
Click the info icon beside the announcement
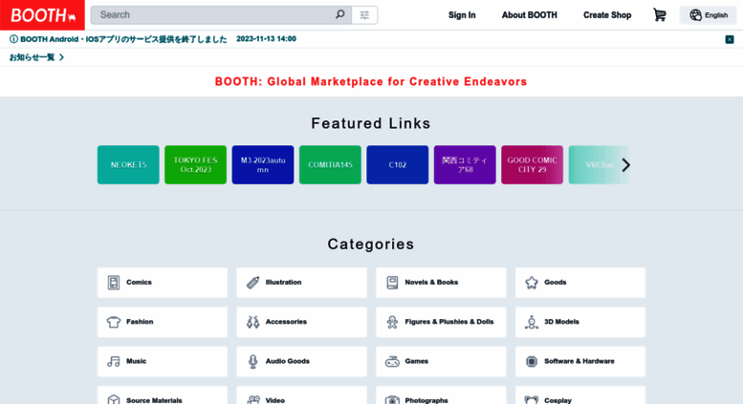tap(13, 39)
